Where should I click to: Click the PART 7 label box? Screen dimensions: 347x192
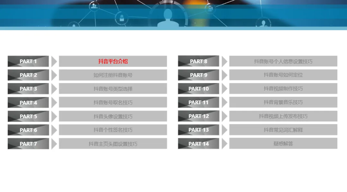click(28, 144)
